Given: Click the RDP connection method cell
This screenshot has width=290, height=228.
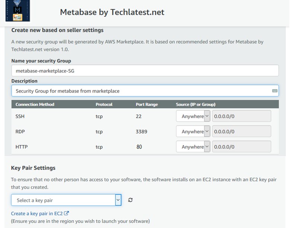Looking at the screenshot, I should [x=20, y=132].
